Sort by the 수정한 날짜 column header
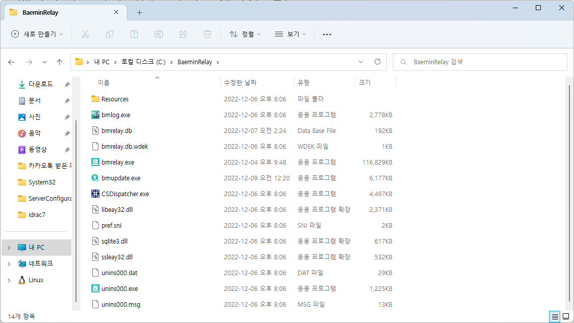Image resolution: width=574 pixels, height=323 pixels. 257,83
